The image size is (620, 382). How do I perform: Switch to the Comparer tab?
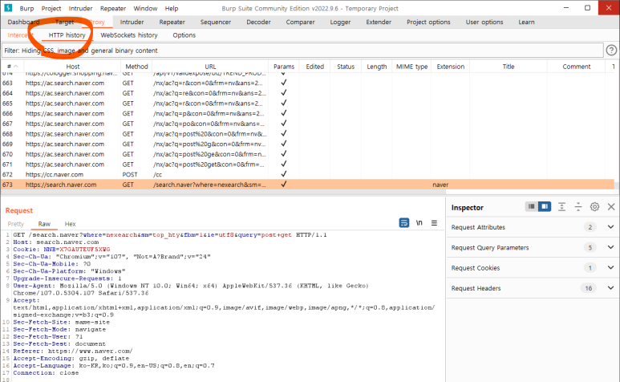coord(301,22)
